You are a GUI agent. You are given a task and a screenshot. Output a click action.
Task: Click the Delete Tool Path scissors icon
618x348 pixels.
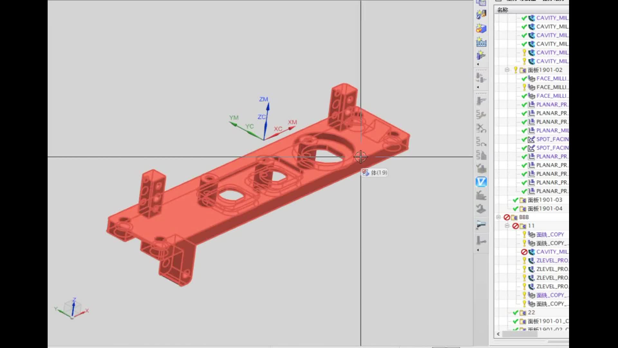pos(481,128)
